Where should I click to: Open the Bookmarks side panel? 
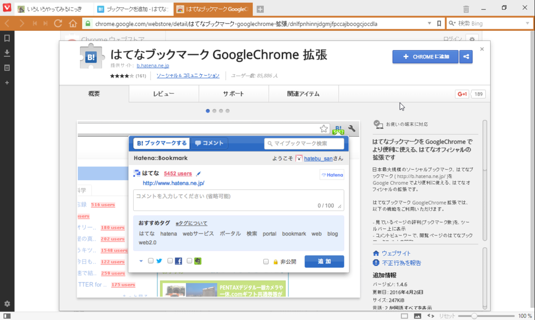[x=7, y=38]
